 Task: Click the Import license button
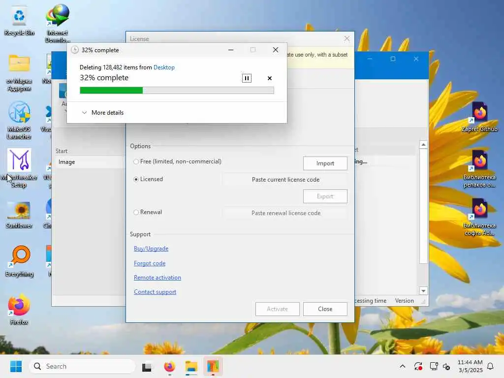(325, 163)
